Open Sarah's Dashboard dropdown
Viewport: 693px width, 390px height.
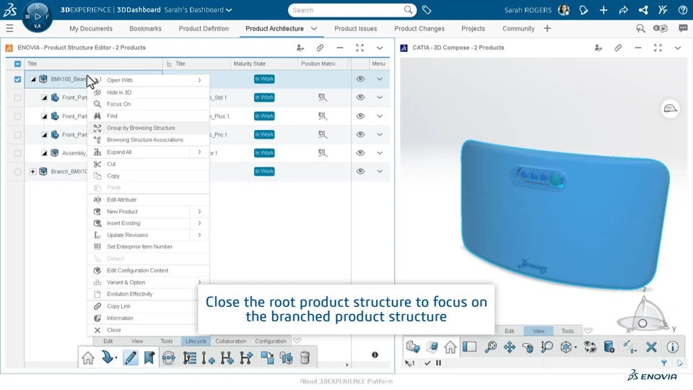pyautogui.click(x=229, y=9)
